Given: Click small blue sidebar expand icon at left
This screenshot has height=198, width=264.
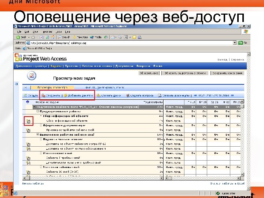Looking at the screenshot, I should tap(16, 84).
